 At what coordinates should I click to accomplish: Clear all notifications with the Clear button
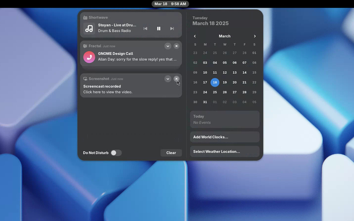click(171, 153)
